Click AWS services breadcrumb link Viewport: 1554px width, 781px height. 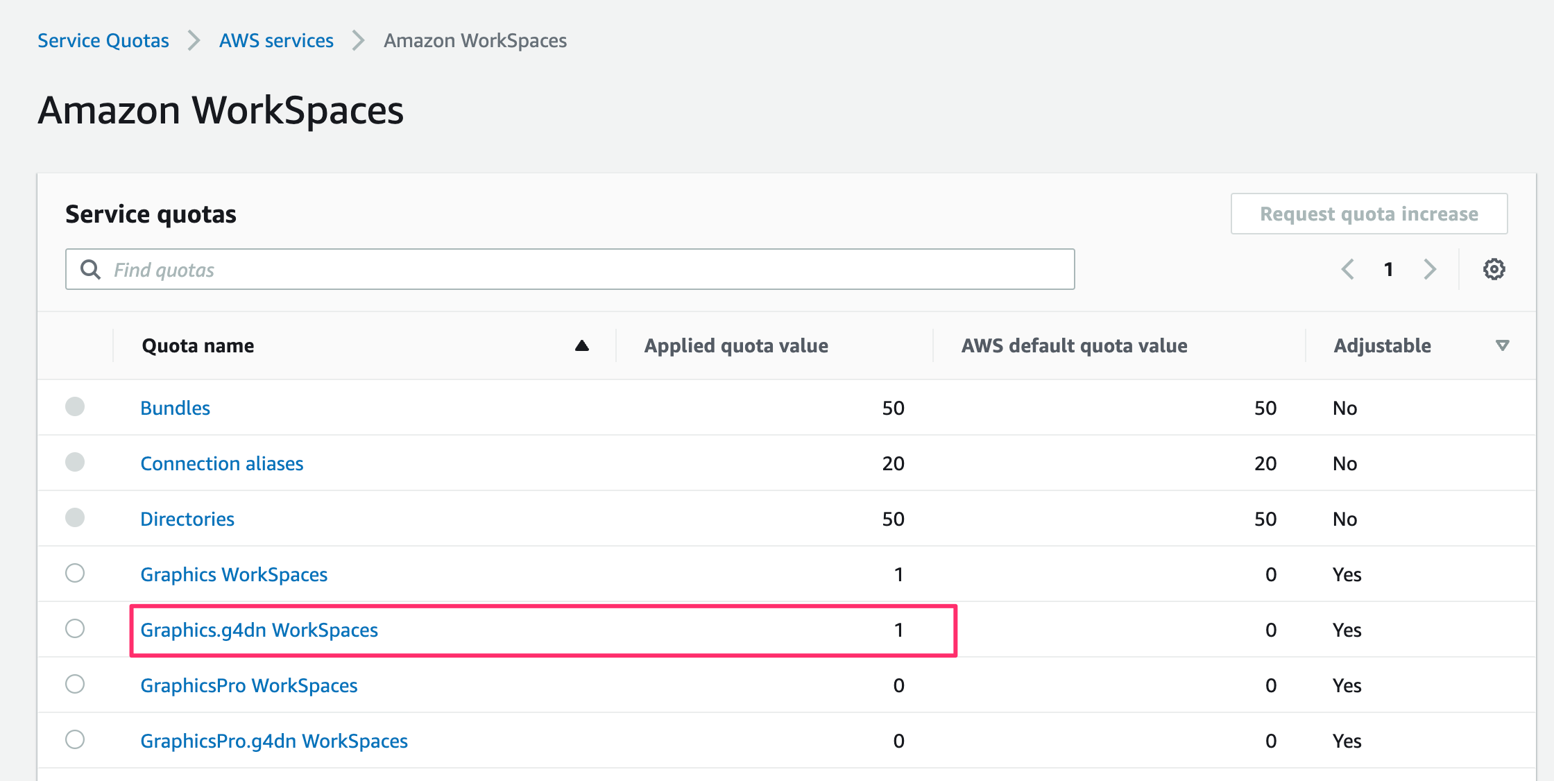pos(276,41)
